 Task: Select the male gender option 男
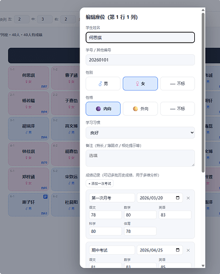click(x=103, y=84)
